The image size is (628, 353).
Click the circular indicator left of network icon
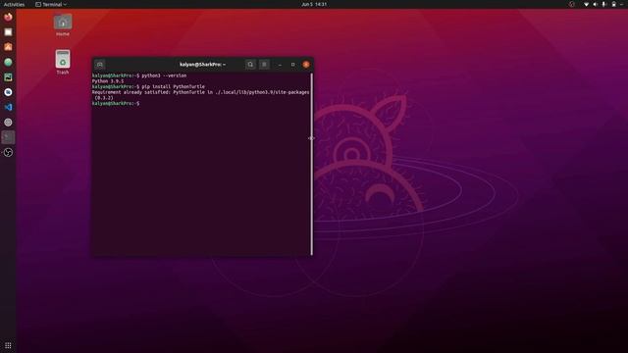pos(572,4)
